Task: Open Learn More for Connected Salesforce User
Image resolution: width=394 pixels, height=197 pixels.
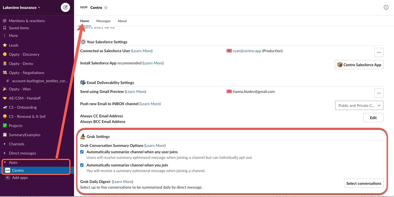Action: point(142,51)
